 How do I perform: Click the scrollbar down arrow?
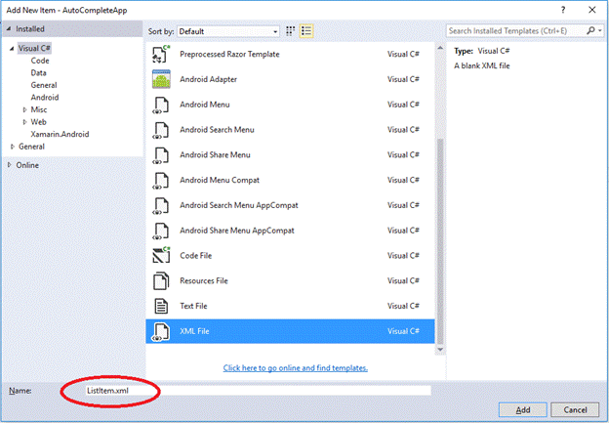point(440,350)
